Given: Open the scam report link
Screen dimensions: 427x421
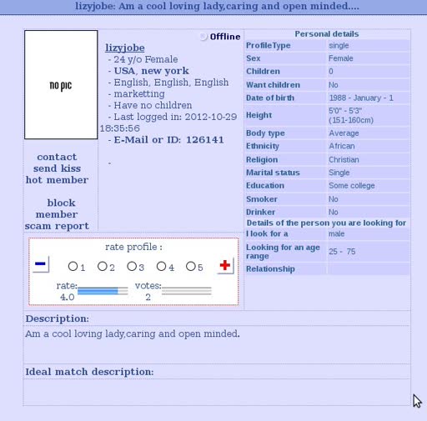Looking at the screenshot, I should (x=57, y=226).
